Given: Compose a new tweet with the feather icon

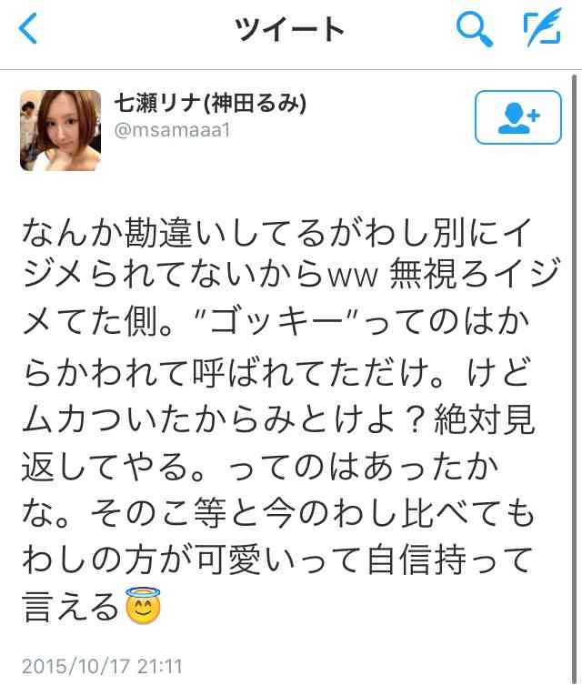Looking at the screenshot, I should point(542,28).
